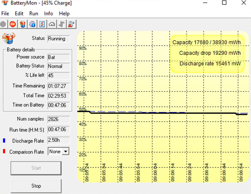Screen dimensions: 251x194
Task: Click the window title 'BatteryMon - [45% Charge]'
Action: pyautogui.click(x=41, y=3)
